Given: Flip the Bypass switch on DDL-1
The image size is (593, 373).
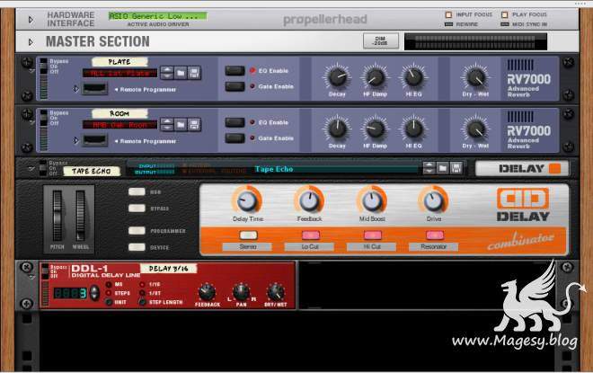Looking at the screenshot, I should pos(46,271).
